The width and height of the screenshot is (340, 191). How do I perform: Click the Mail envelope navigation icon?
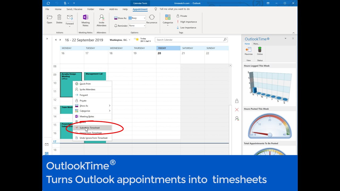pyautogui.click(x=47, y=144)
